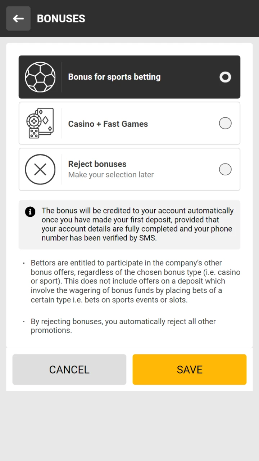Click the info icon above the notice
The image size is (259, 461).
pos(30,212)
